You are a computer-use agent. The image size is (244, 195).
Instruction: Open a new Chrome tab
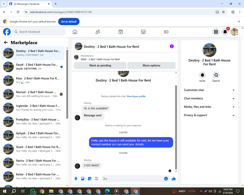[x=56, y=4]
